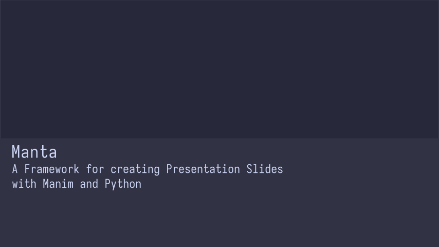The image size is (439, 247).
Task: Click the word Python on second line
Action: click(x=123, y=185)
